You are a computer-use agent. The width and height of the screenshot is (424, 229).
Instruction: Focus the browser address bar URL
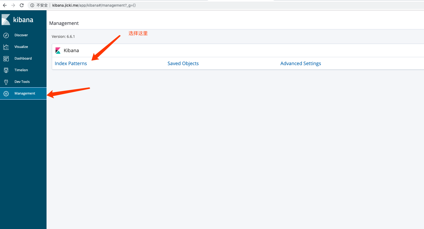click(x=94, y=5)
